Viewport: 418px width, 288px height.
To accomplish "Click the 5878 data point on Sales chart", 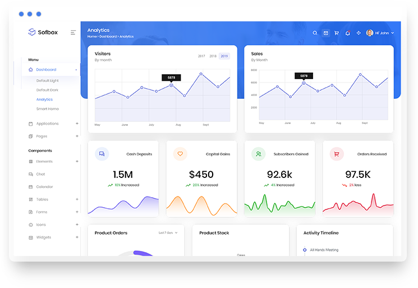I will tap(304, 83).
